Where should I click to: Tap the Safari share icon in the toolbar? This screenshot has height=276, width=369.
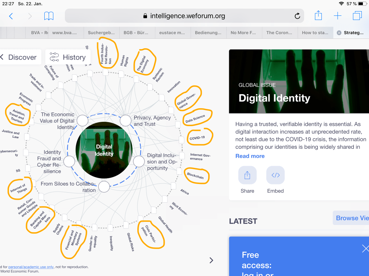tap(318, 16)
